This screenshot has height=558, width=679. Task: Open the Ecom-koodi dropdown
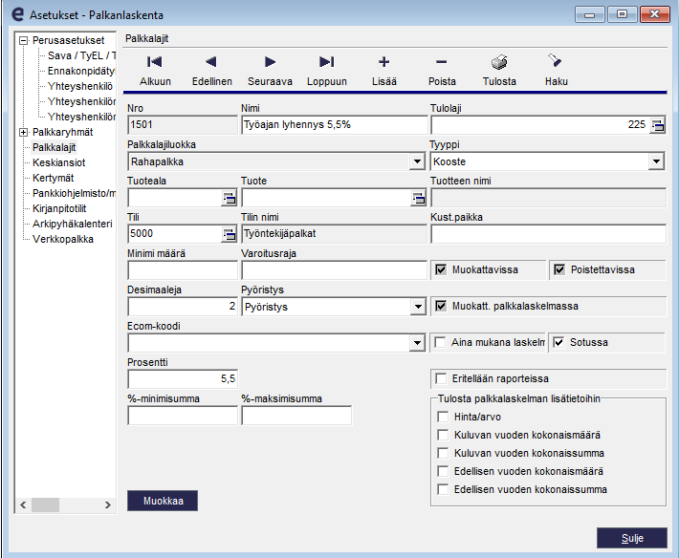pyautogui.click(x=417, y=343)
